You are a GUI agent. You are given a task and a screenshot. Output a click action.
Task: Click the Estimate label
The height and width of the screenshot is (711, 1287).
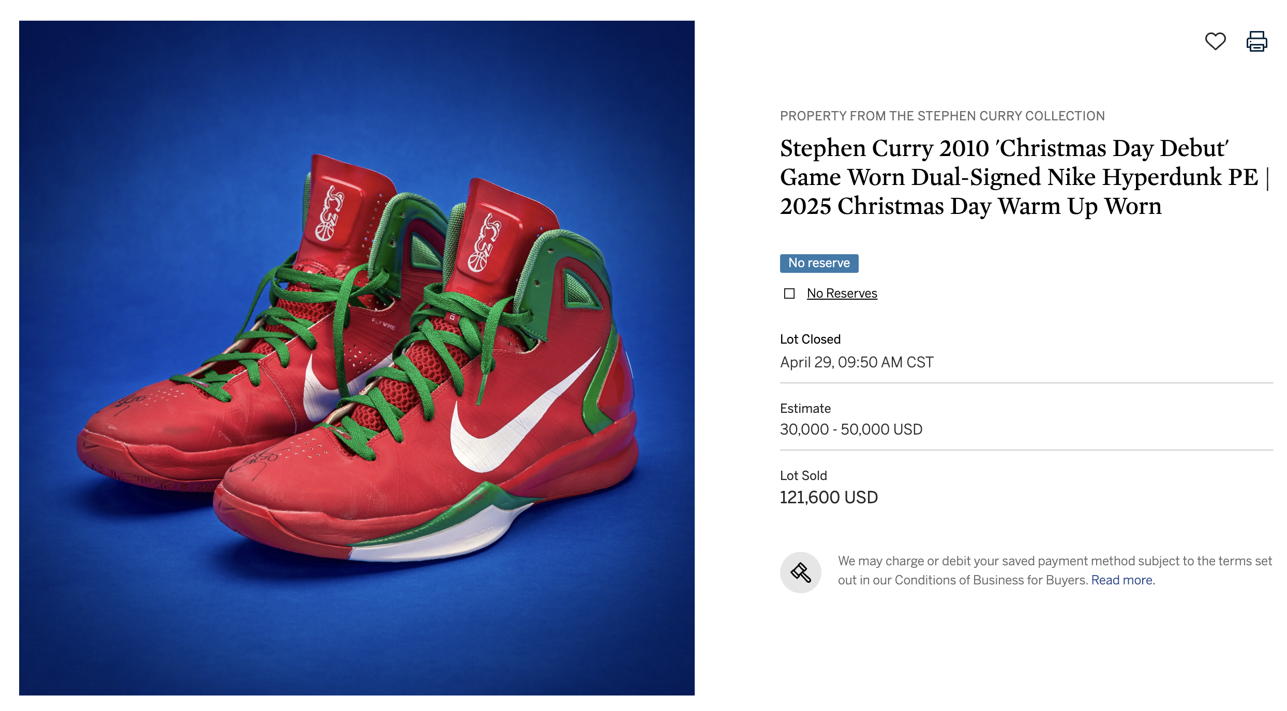pos(805,408)
